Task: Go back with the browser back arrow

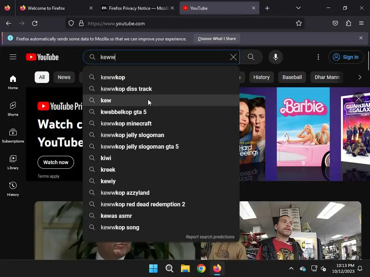Action: click(x=9, y=23)
